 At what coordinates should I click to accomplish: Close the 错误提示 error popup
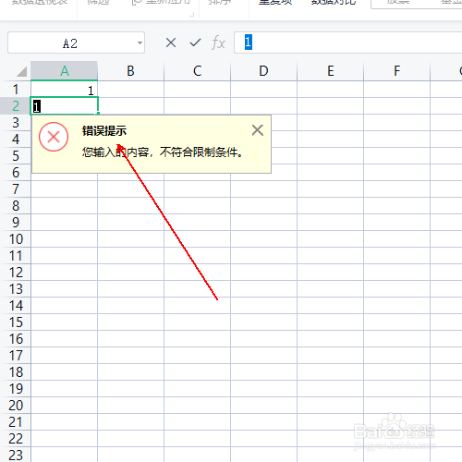pos(258,130)
